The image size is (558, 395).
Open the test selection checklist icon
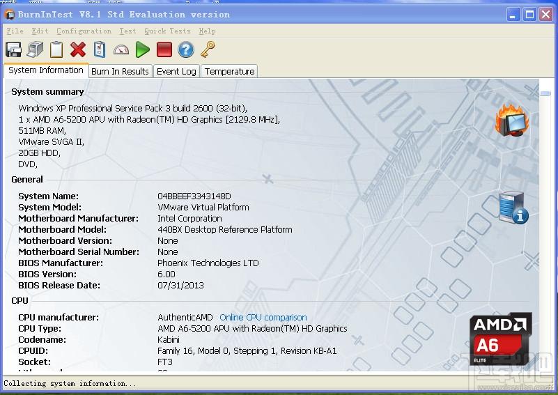tap(100, 49)
